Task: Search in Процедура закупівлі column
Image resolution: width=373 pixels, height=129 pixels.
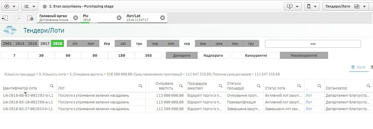Action: coord(221,86)
